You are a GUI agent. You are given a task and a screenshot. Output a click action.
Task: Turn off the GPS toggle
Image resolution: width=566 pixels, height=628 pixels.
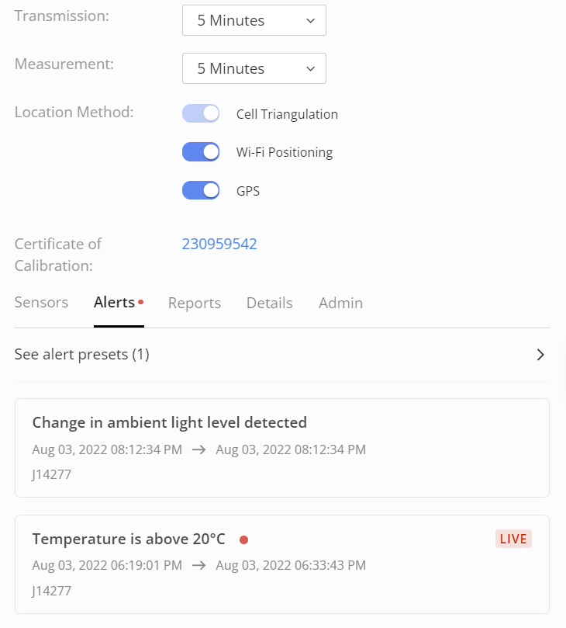click(x=201, y=190)
